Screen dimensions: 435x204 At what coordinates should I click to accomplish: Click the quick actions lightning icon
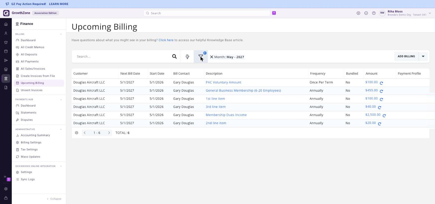(x=187, y=57)
